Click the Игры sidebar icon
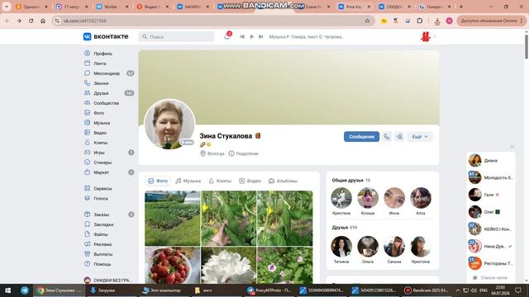 click(x=87, y=153)
